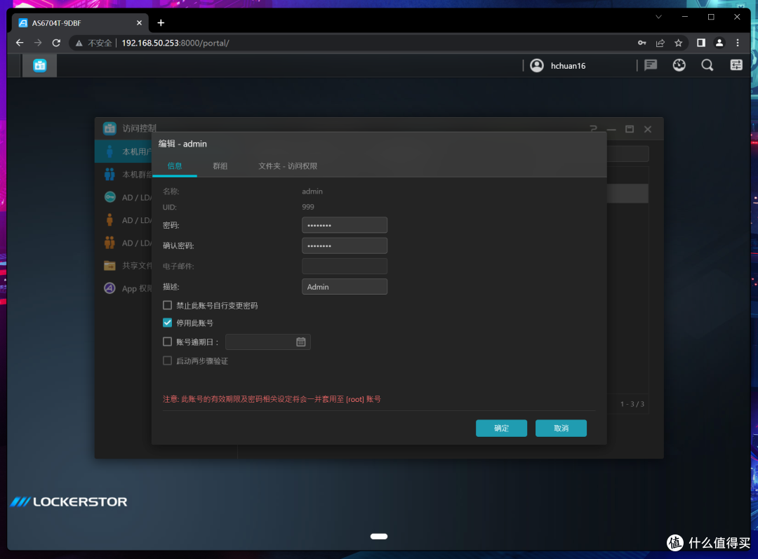
Task: Toggle the 账号逾期日 checkbox
Action: (168, 342)
